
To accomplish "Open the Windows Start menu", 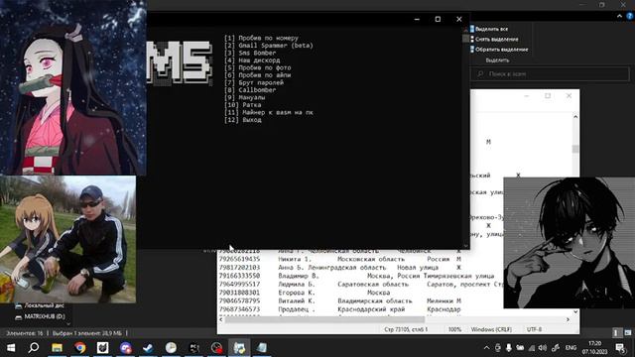I will [x=11, y=348].
